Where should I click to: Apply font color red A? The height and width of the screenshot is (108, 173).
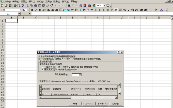(x=162, y=10)
